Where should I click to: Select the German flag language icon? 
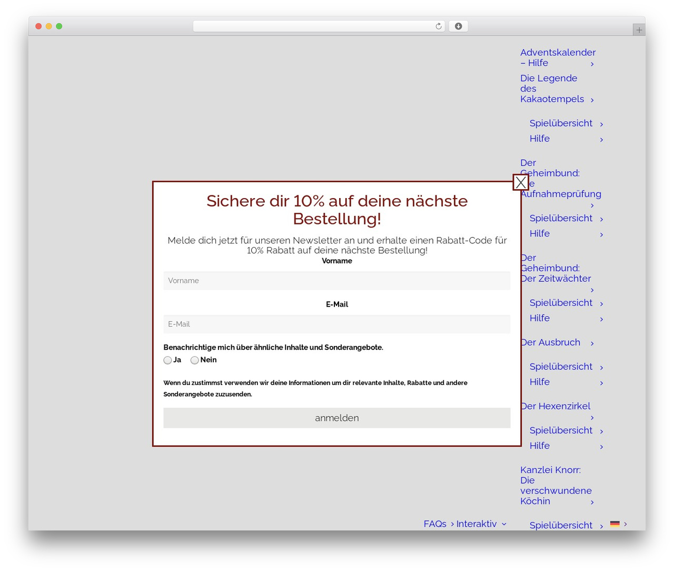614,524
